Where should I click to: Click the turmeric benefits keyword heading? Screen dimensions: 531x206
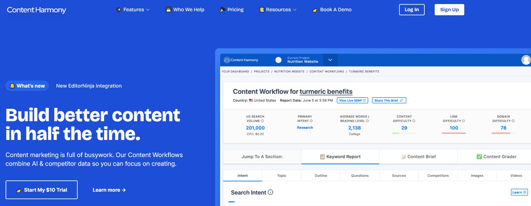click(326, 92)
